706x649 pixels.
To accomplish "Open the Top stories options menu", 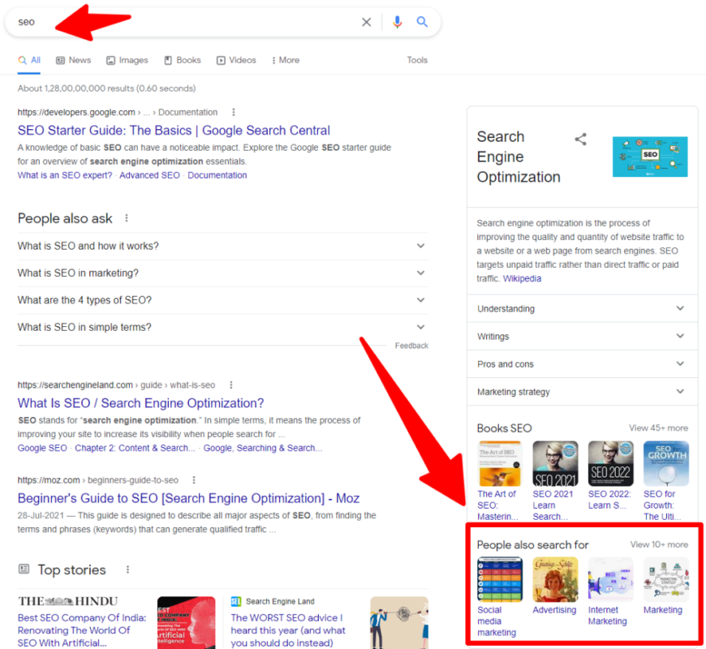I will 128,569.
